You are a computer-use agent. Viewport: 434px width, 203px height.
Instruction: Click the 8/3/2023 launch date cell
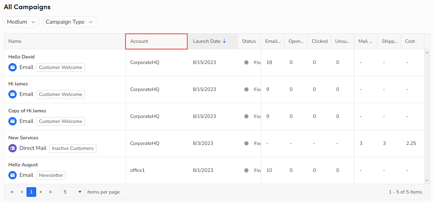coord(203,143)
